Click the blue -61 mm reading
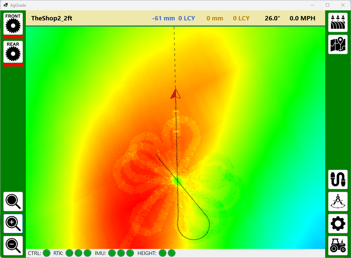Viewport: 351px width, 258px height. (x=163, y=18)
